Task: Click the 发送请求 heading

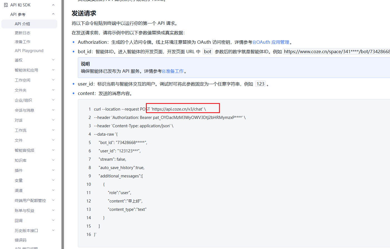Action: point(84,13)
